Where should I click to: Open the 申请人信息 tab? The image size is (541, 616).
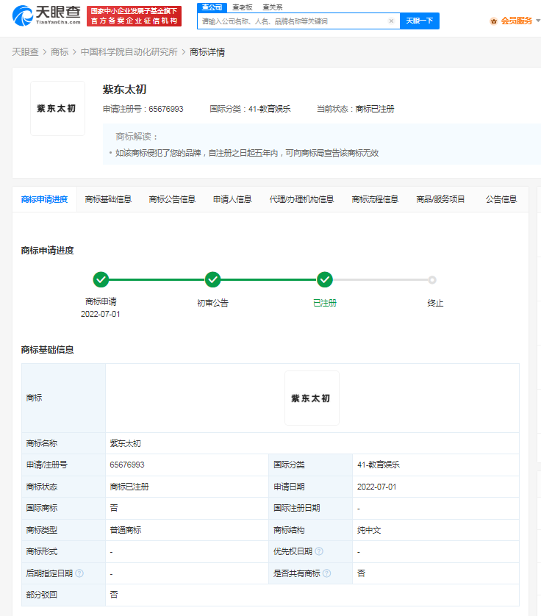[x=232, y=199]
